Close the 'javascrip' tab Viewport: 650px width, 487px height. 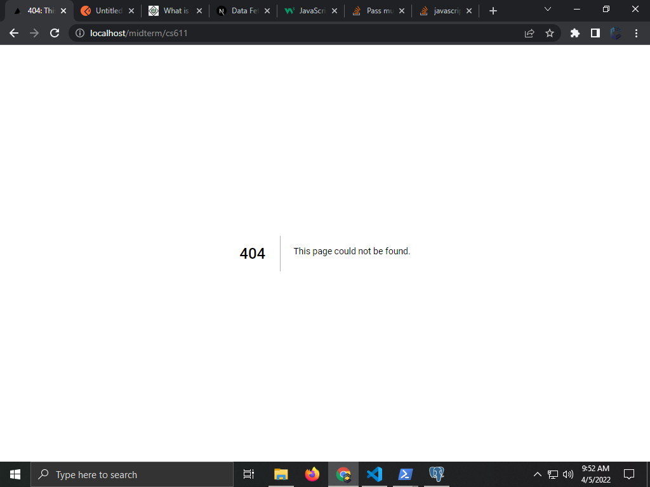click(469, 11)
